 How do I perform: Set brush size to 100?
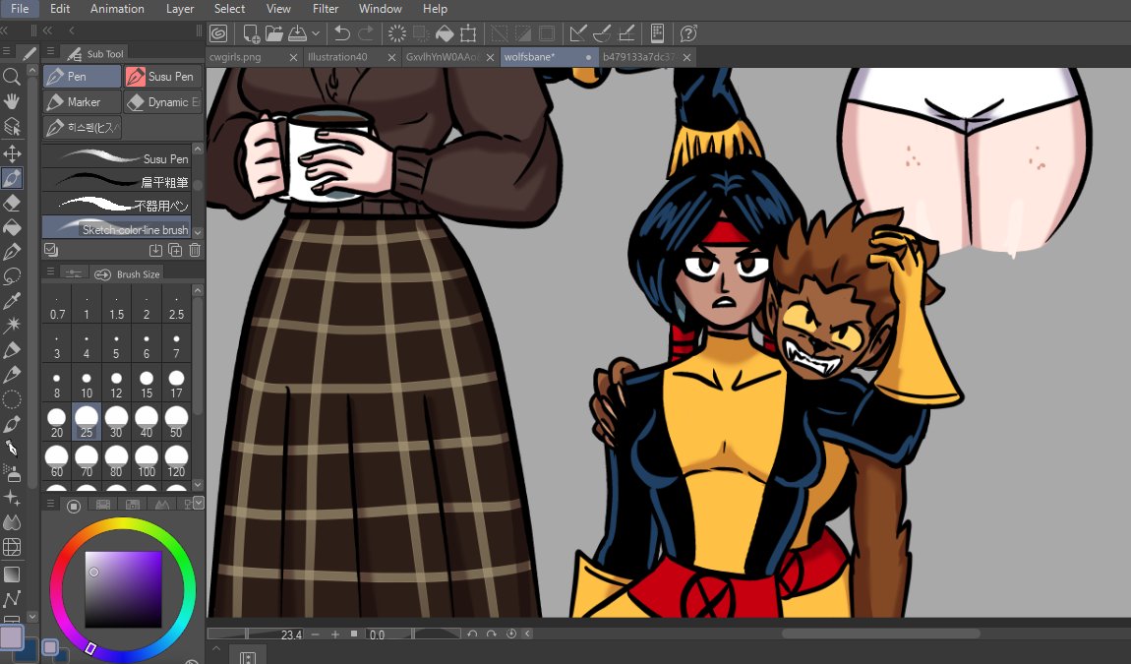click(147, 462)
